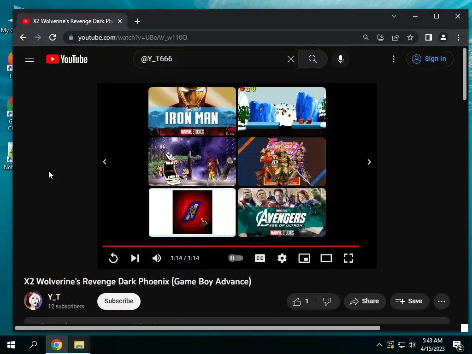
Task: Enter full screen mode
Action: click(348, 258)
